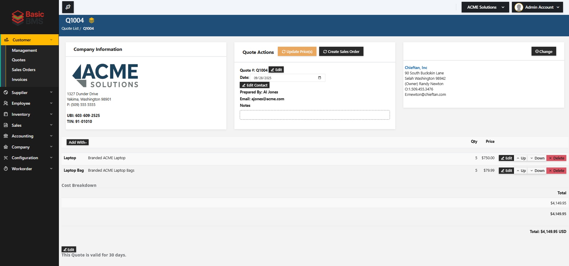Click the pen icon in top bar
Viewport: 569px width, 266px height.
click(x=68, y=7)
